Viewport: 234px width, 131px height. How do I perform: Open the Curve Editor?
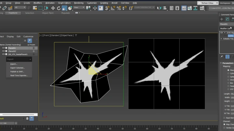pyautogui.click(x=190, y=8)
